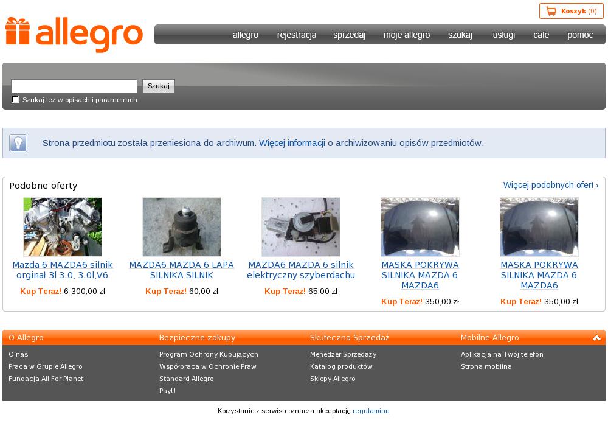Image resolution: width=608 pixels, height=423 pixels.
Task: Open the regulaminu terms link
Action: tap(371, 411)
